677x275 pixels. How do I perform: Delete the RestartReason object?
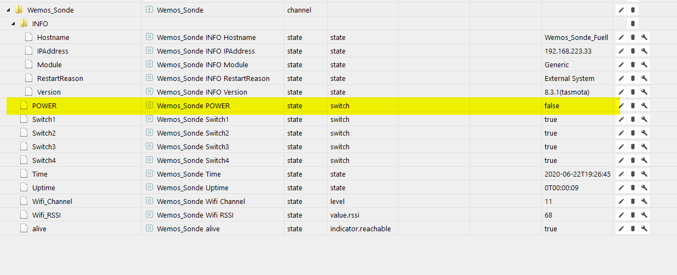coord(633,78)
